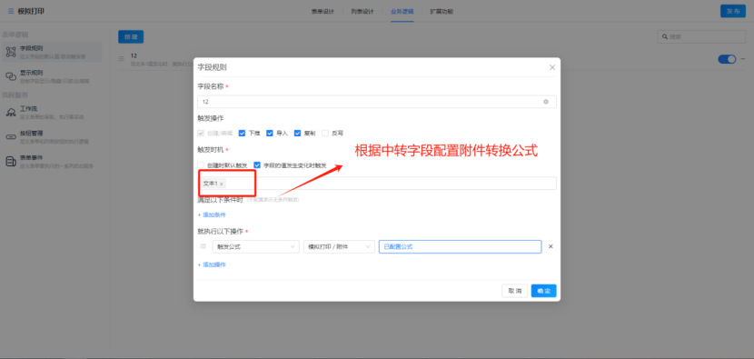Screen dimensions: 754x359
Task: Click the blue 创建 button
Action: click(131, 36)
